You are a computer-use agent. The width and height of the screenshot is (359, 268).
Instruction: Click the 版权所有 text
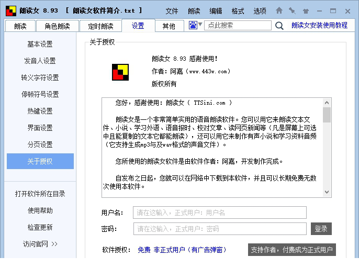(x=164, y=84)
